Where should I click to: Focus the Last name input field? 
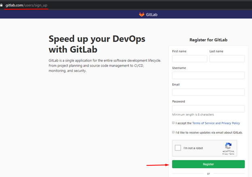pyautogui.click(x=227, y=59)
